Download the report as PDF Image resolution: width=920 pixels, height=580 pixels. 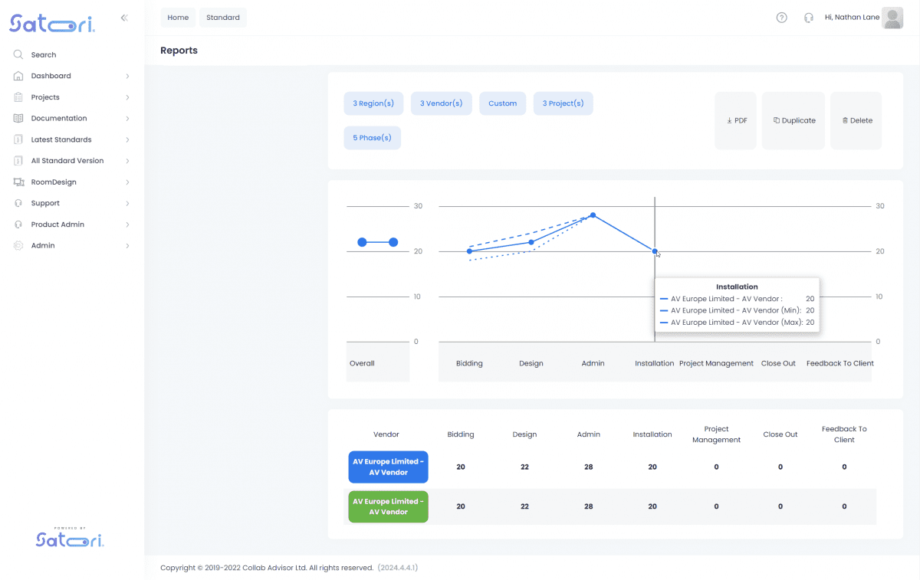point(736,120)
